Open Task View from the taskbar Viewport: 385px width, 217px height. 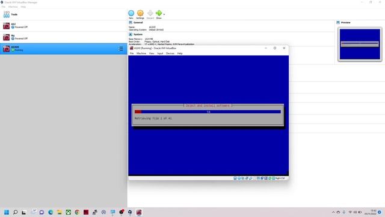(x=24, y=212)
